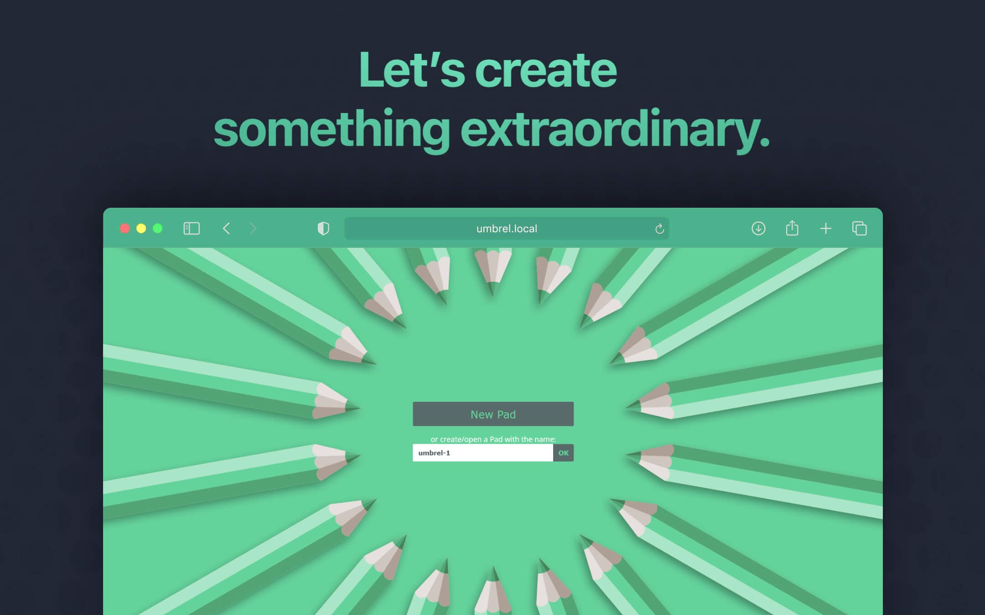This screenshot has height=615, width=985.
Task: Expand the umbrel.local address bar
Action: point(506,228)
